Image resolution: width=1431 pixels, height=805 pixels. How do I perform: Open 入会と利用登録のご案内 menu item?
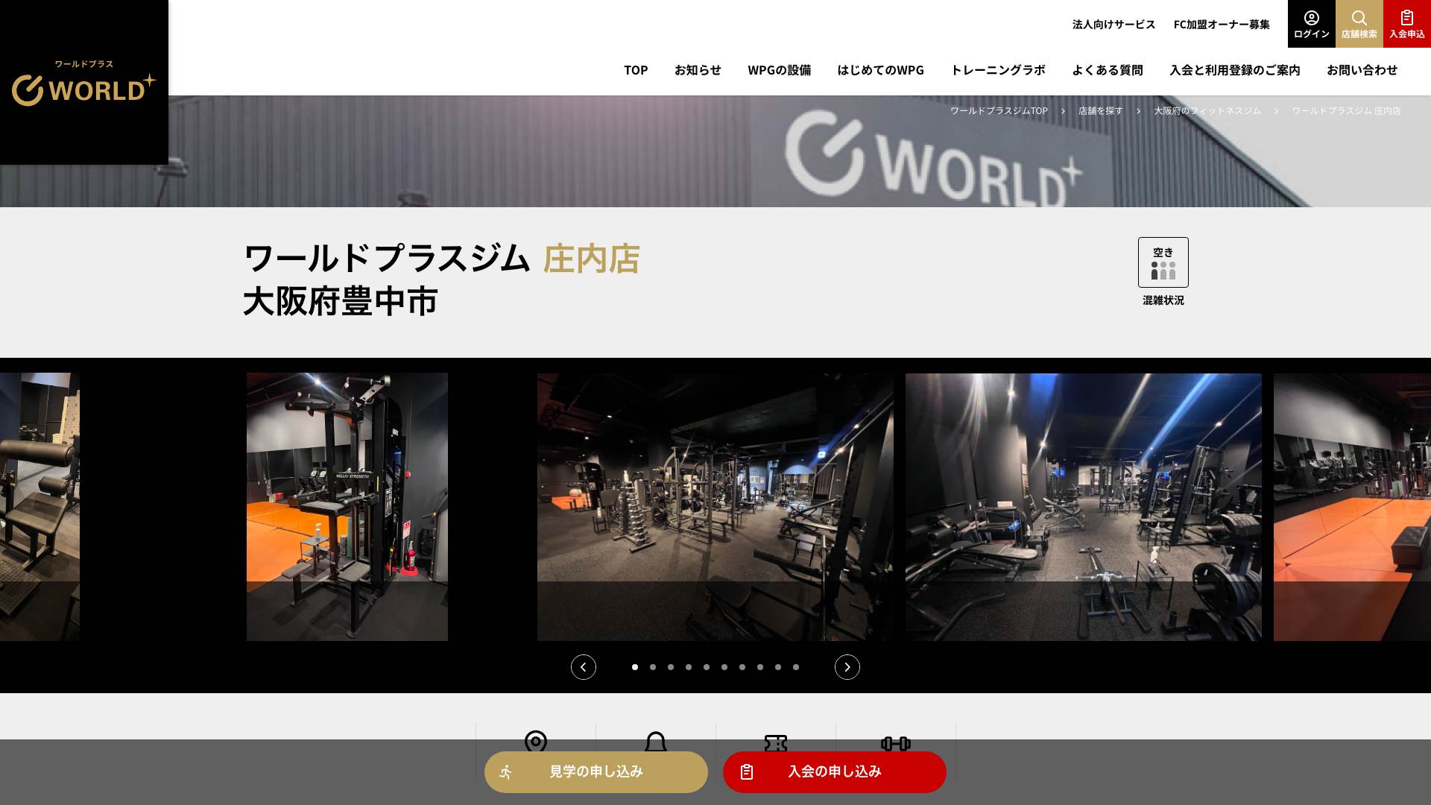(1235, 70)
